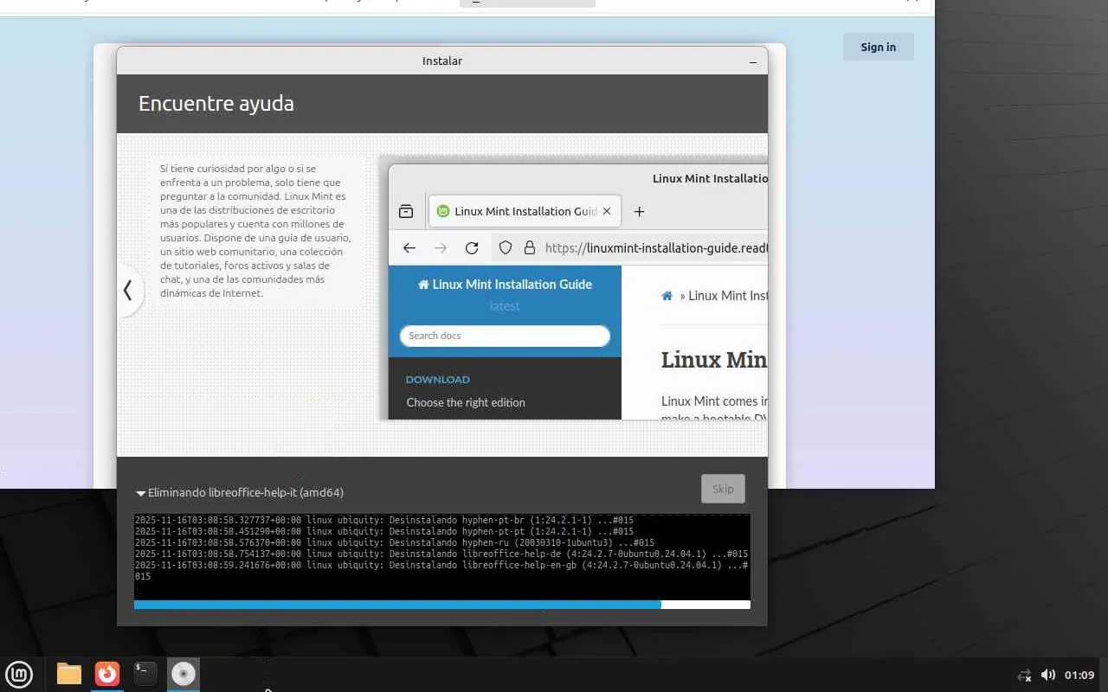The height and width of the screenshot is (692, 1108).
Task: Click the latest version label in the docs sidebar
Action: pyautogui.click(x=505, y=306)
